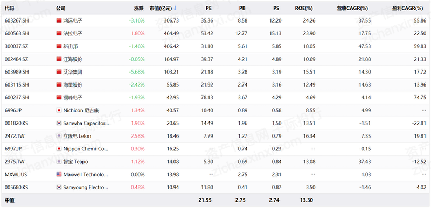
Task: Click the China flag icon beside 鸿远电子
Action: pos(59,20)
